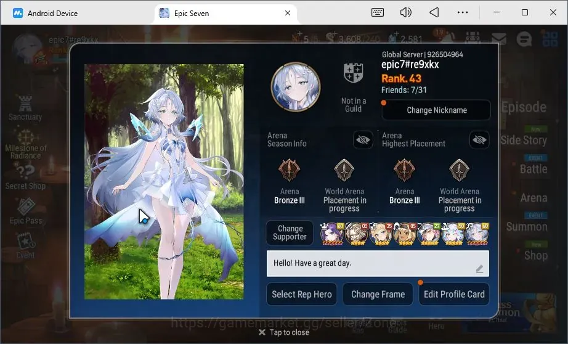The image size is (568, 344).
Task: Click the 'Not in a Guild' label
Action: (x=353, y=105)
